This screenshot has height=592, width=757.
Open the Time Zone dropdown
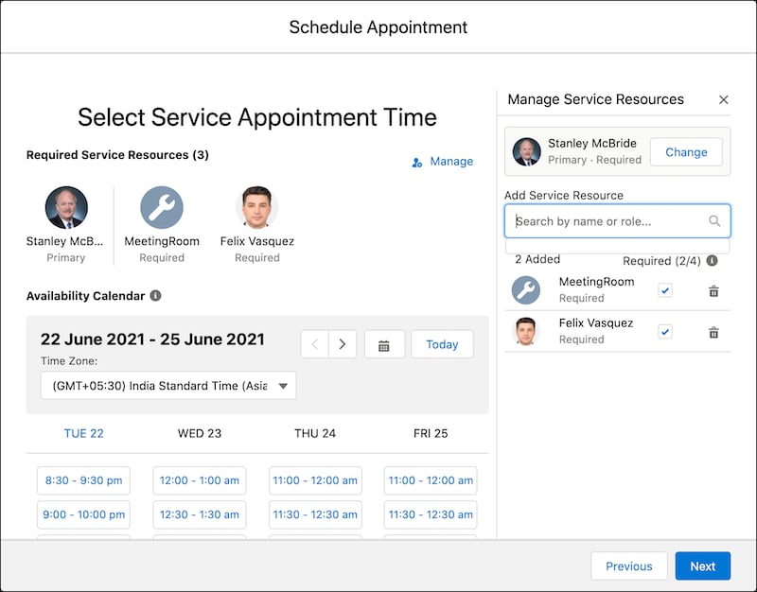pos(168,386)
